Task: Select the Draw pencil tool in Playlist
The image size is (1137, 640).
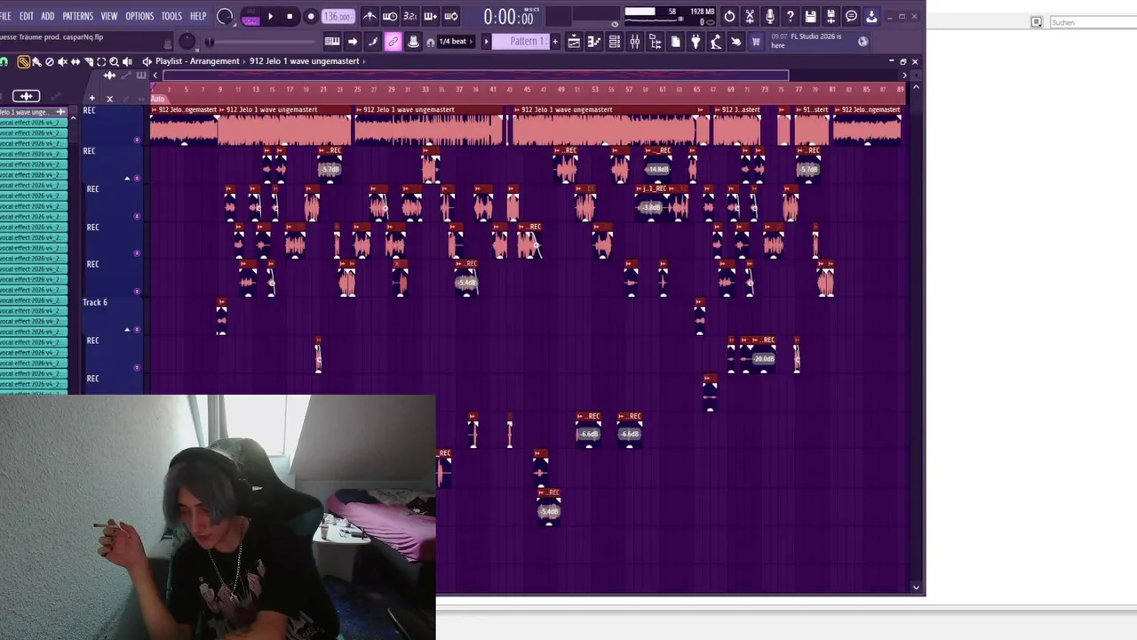Action: coord(24,61)
